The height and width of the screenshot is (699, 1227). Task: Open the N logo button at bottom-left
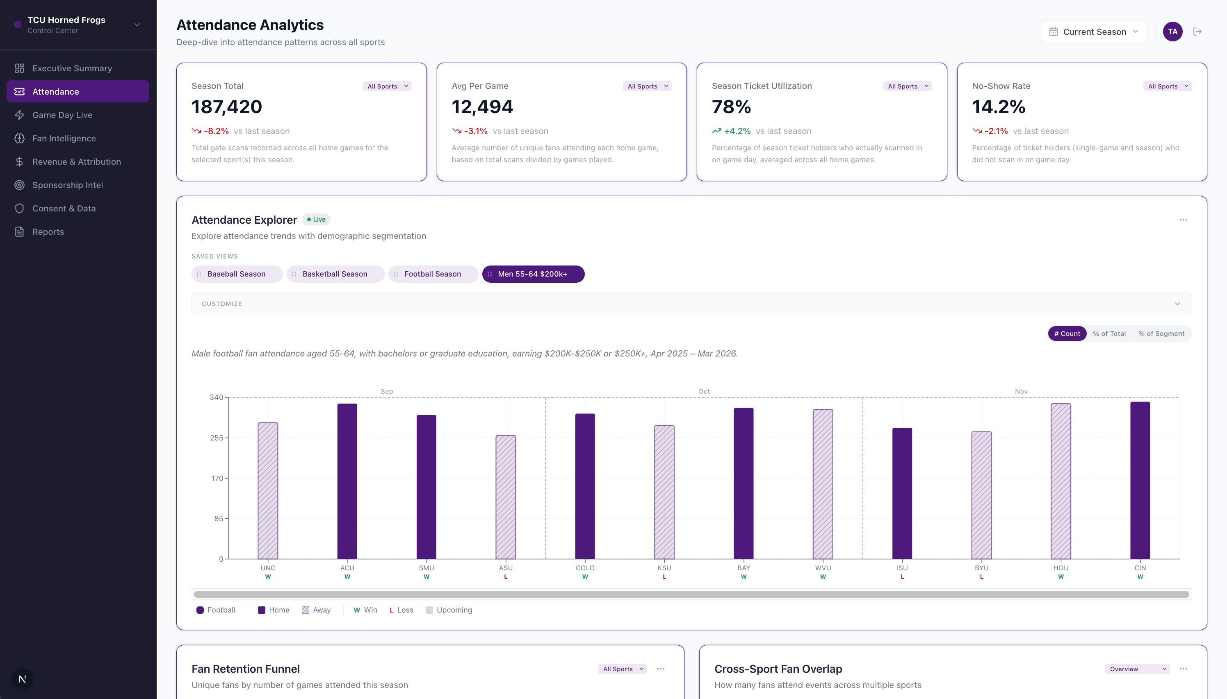tap(22, 679)
